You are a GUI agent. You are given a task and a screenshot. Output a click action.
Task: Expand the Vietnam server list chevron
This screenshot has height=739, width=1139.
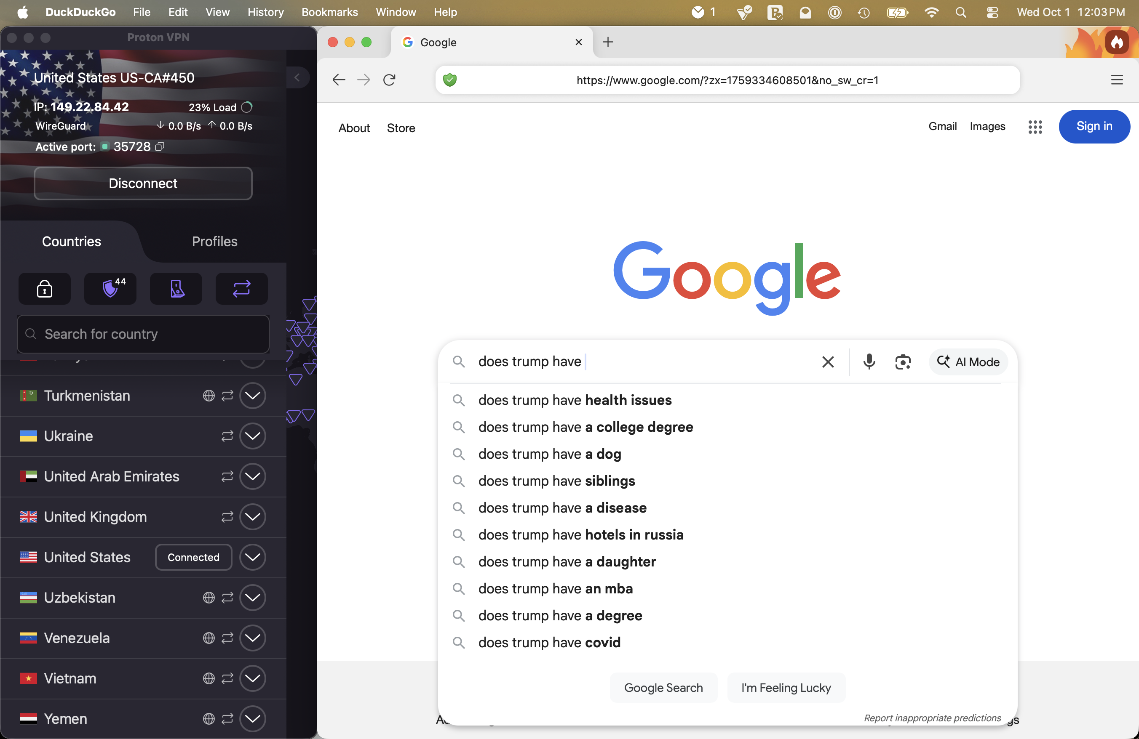252,678
